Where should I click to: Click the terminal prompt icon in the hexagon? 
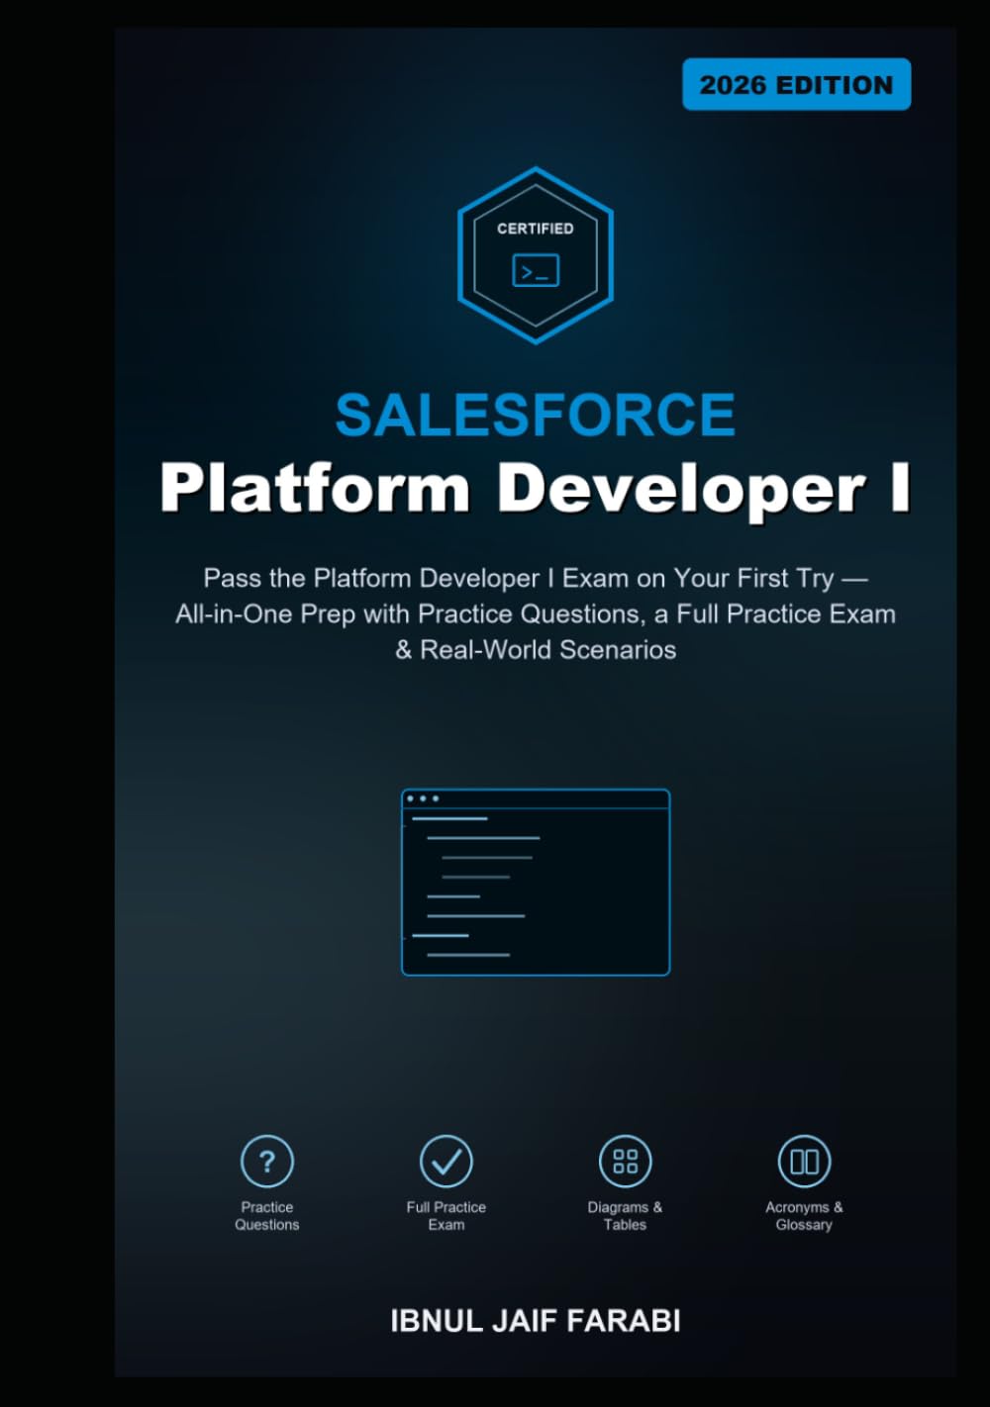click(536, 270)
